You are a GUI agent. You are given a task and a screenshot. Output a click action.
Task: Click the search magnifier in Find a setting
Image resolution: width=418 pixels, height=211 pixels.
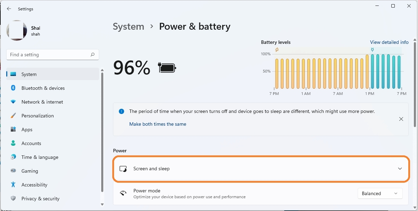point(93,55)
